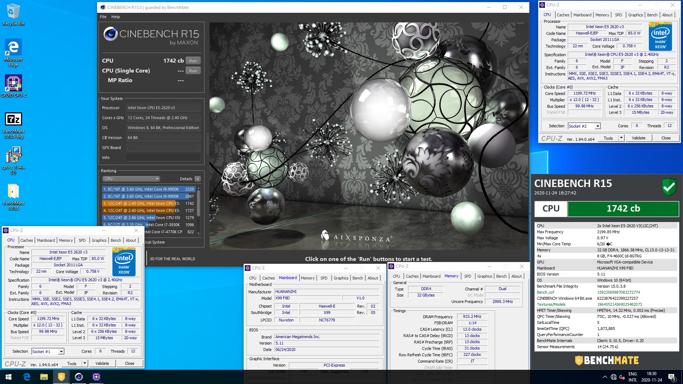Click Bench.cof link in BenchMate panel
683x384 pixels.
click(545, 292)
